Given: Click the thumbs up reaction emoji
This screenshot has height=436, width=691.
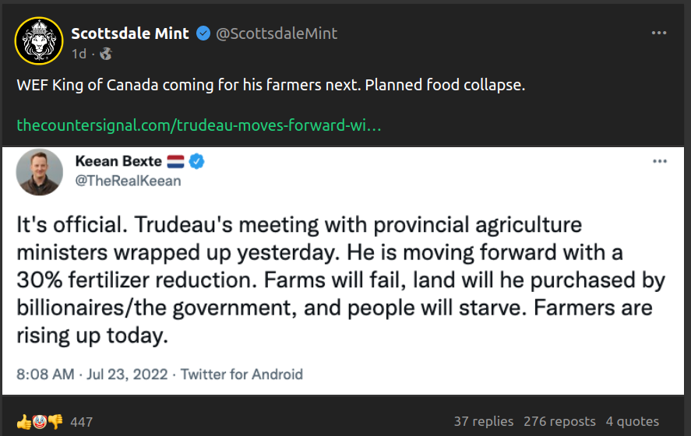Looking at the screenshot, I should point(23,421).
